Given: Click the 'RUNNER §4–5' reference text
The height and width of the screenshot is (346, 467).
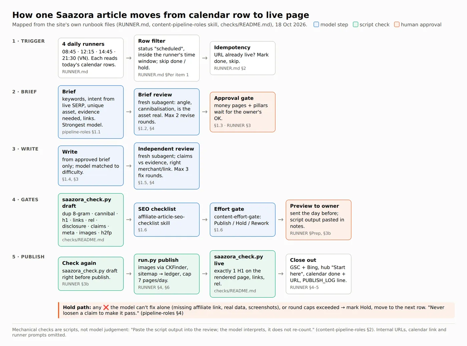Looking at the screenshot, I should click(304, 287).
